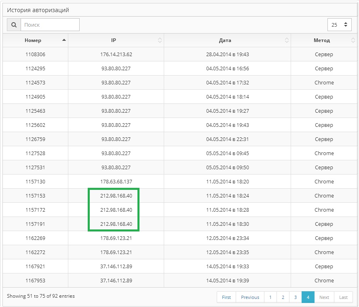The image size is (359, 307).
Task: Open the 25 entries-per-page dropdown
Action: pyautogui.click(x=339, y=25)
